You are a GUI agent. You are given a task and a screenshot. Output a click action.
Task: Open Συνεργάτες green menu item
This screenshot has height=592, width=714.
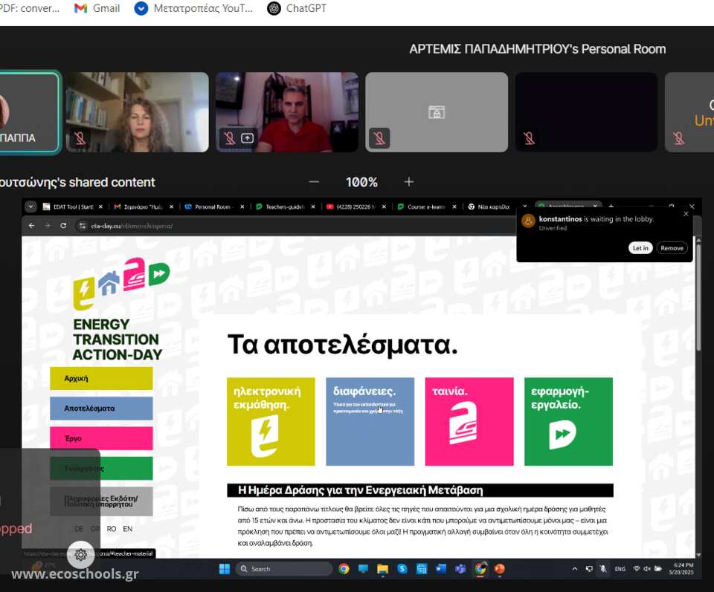tap(101, 468)
